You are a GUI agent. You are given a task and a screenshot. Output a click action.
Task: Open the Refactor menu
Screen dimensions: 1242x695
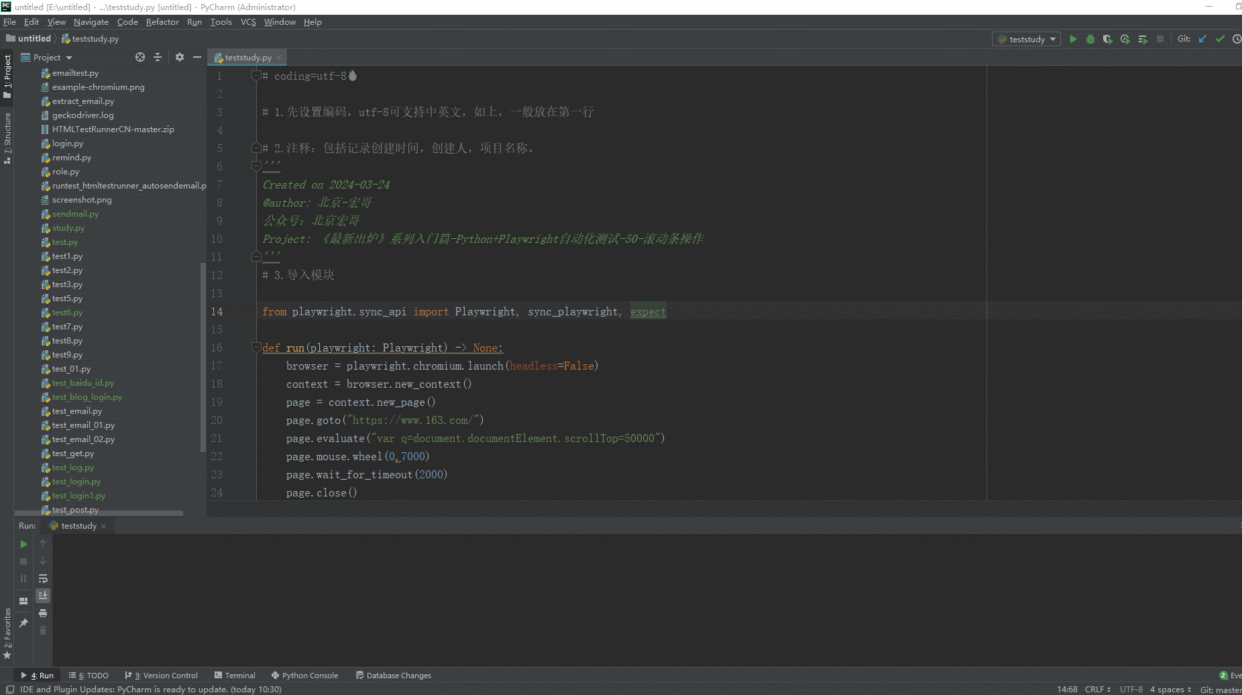pyautogui.click(x=162, y=21)
